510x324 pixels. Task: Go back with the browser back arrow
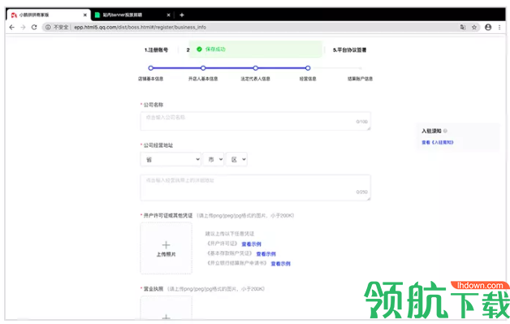coord(12,28)
